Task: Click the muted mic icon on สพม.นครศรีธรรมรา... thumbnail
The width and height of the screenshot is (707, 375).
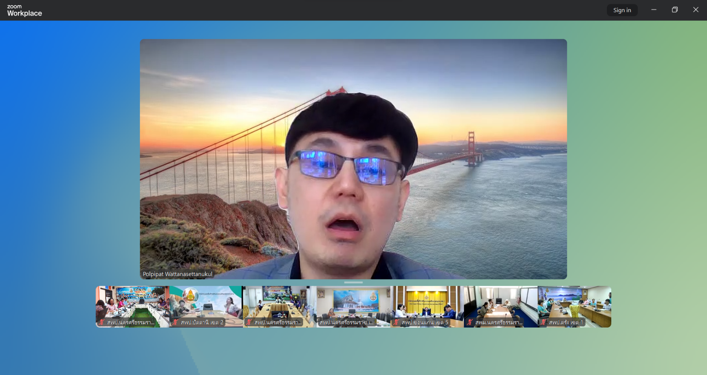Action: pos(470,322)
